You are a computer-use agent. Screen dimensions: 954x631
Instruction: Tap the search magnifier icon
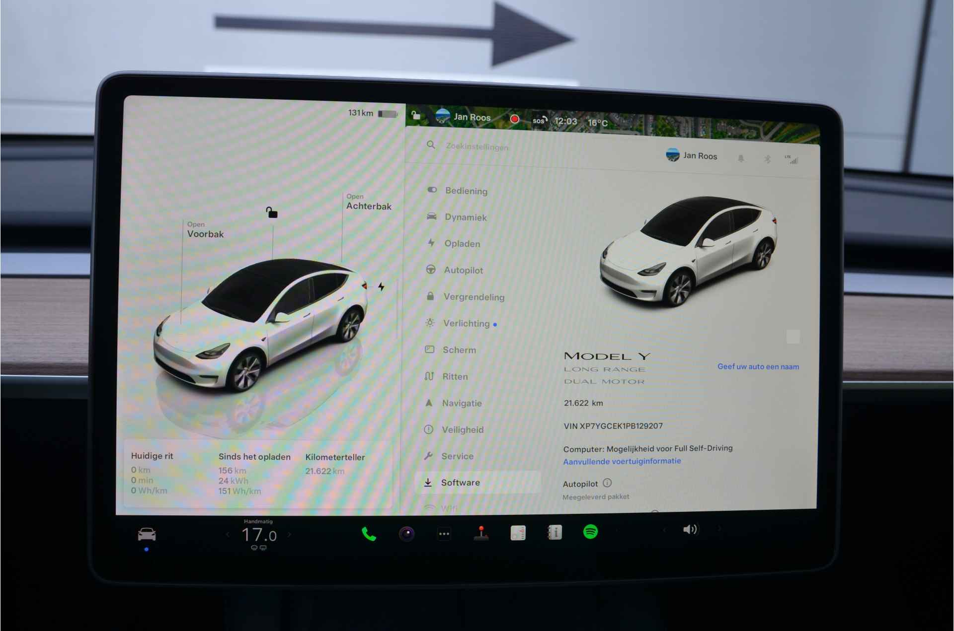pos(431,144)
